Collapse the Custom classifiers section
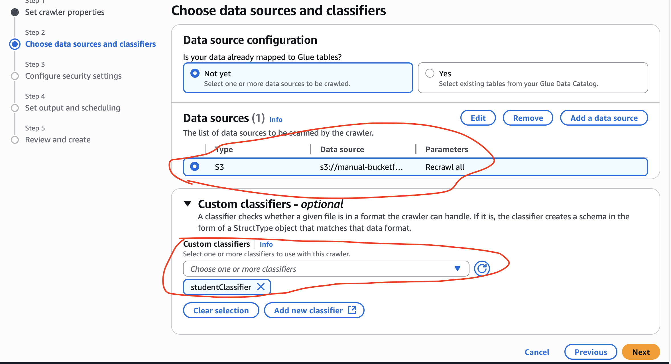This screenshot has height=364, width=671. (x=188, y=204)
